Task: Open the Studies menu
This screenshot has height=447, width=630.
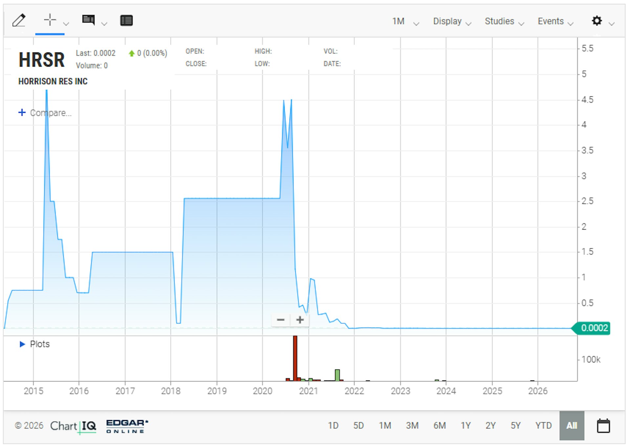Action: click(504, 21)
